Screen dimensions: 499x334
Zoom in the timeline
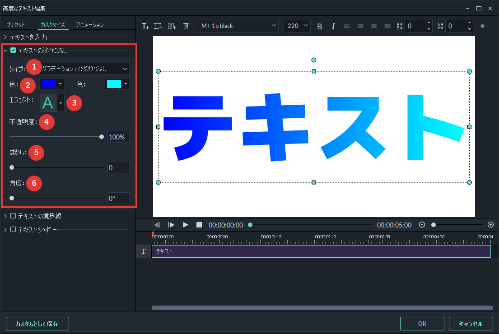(491, 225)
